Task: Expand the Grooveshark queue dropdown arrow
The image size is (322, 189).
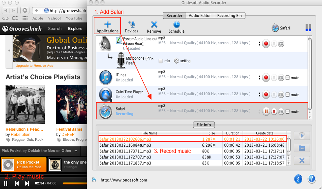Action: coord(76,151)
